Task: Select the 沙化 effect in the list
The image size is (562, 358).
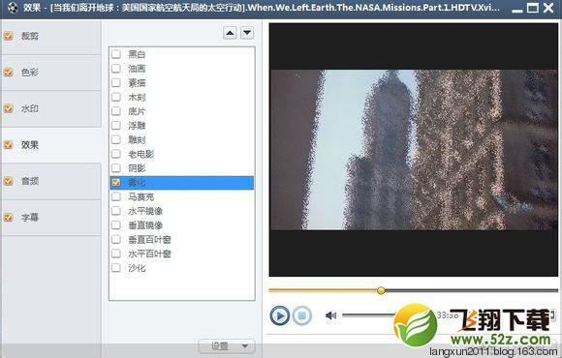Action: click(x=182, y=268)
